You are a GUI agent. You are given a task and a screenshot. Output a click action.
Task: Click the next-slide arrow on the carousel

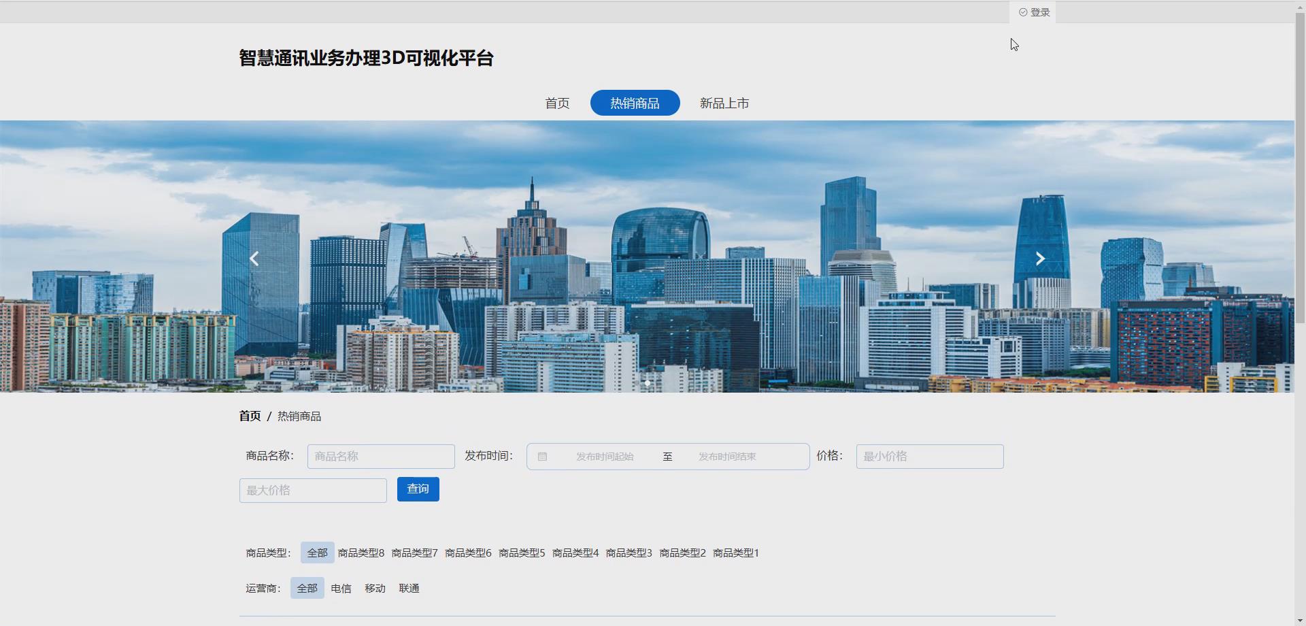pos(1040,259)
